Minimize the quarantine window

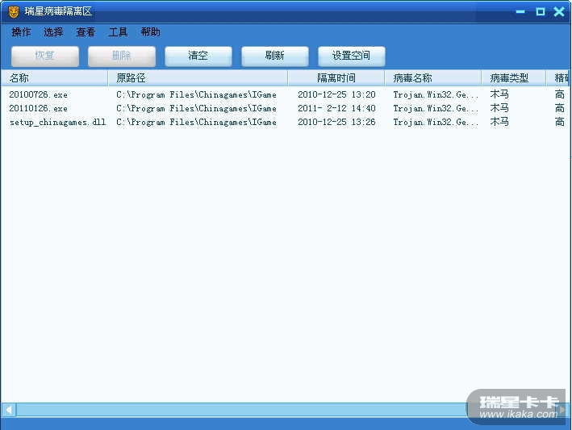click(x=520, y=11)
